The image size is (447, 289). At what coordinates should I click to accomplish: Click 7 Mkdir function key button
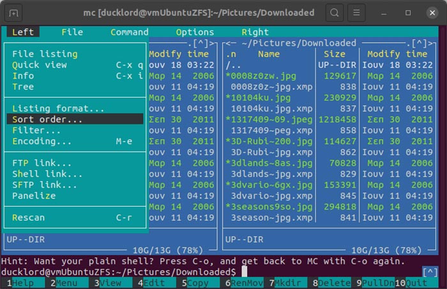tap(287, 283)
